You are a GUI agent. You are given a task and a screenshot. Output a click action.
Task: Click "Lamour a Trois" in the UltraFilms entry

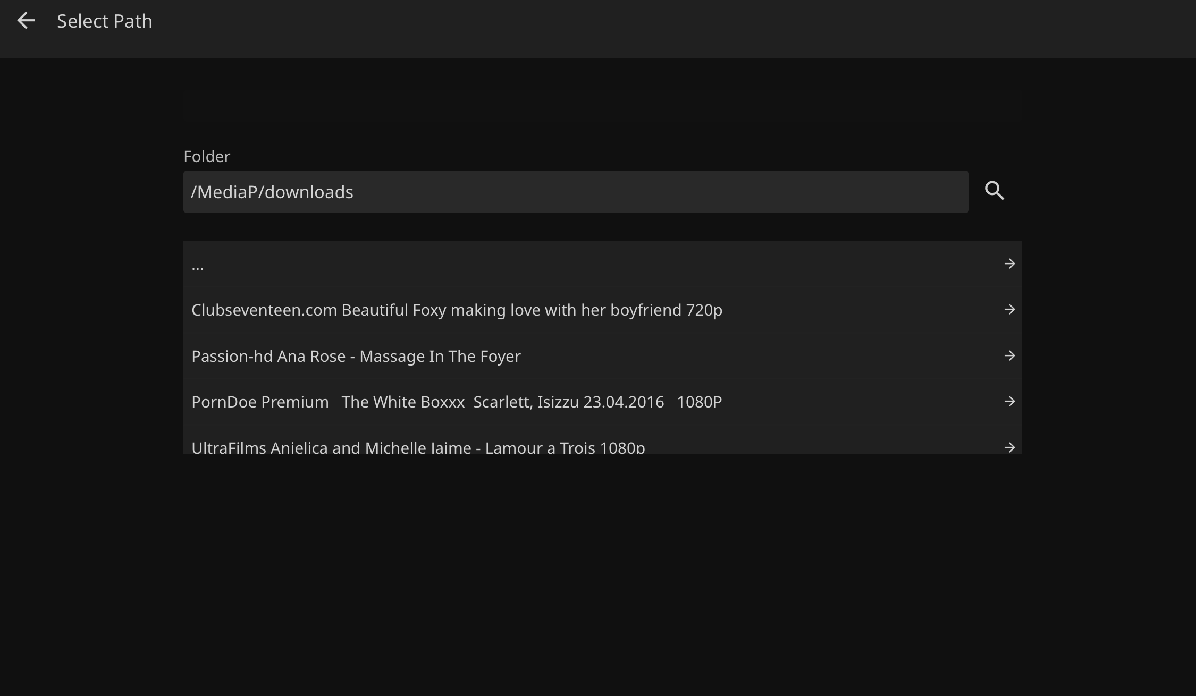point(540,448)
